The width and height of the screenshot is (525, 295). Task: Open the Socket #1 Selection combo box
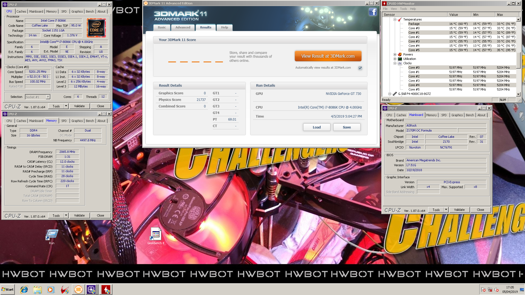pos(37,97)
